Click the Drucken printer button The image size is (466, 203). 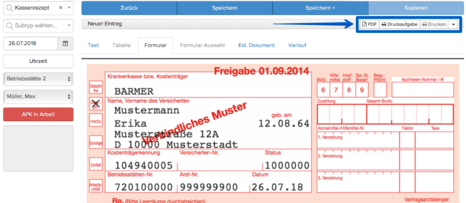pyautogui.click(x=434, y=24)
